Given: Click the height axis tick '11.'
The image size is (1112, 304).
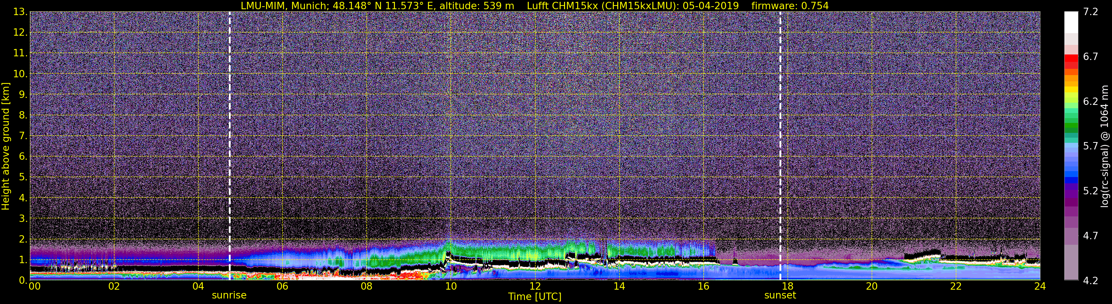Looking at the screenshot, I should [20, 53].
